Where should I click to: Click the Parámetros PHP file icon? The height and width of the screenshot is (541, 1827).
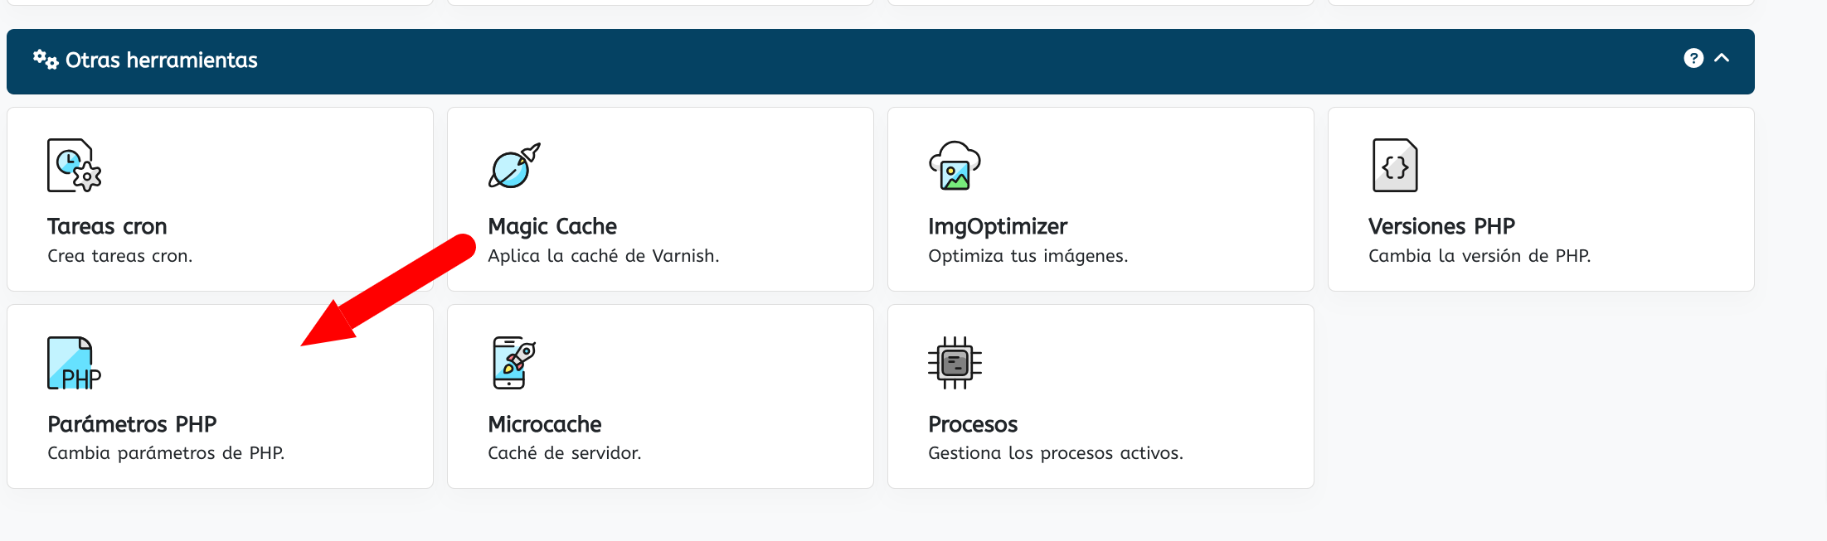coord(74,363)
